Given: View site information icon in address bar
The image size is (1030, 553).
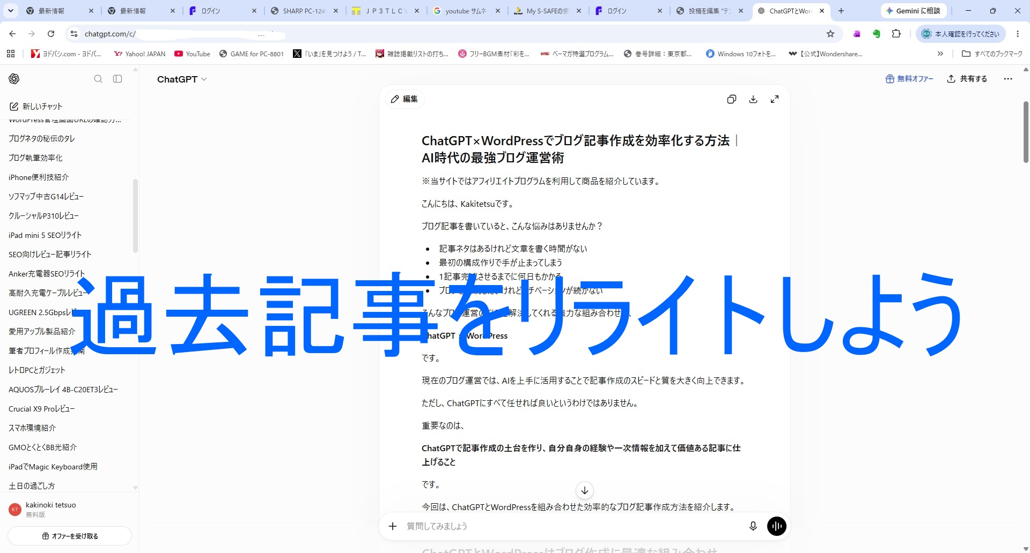Looking at the screenshot, I should pos(74,34).
